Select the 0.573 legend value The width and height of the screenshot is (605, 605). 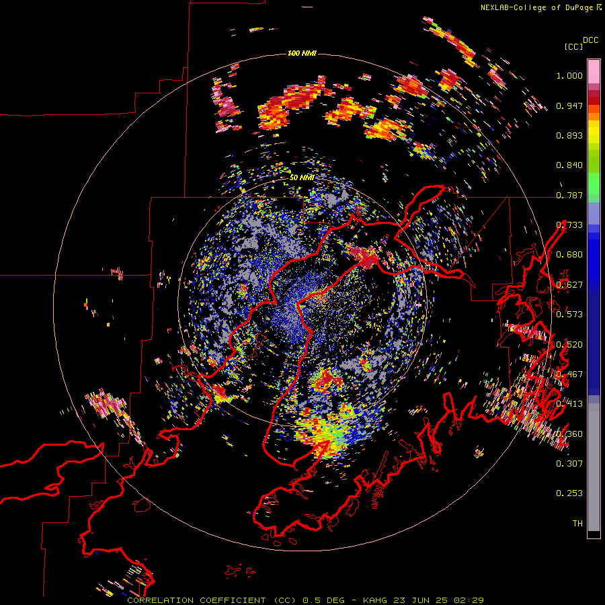click(x=569, y=315)
